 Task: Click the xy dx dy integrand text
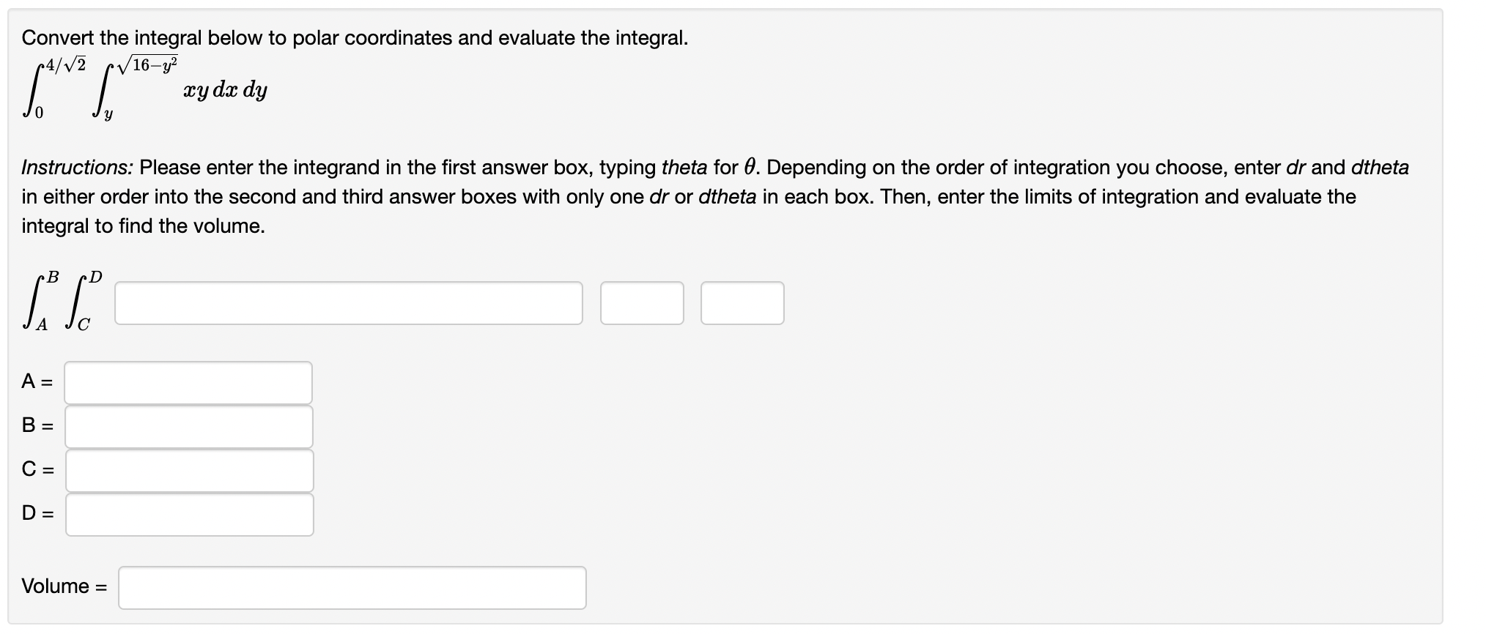pos(223,90)
